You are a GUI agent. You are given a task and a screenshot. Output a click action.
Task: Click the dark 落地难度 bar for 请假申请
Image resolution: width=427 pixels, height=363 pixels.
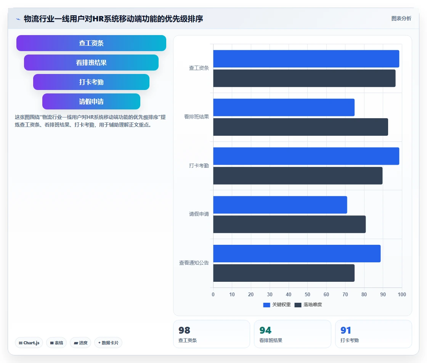point(289,224)
